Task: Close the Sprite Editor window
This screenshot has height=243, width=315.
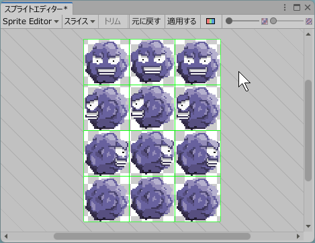Action: [x=308, y=7]
